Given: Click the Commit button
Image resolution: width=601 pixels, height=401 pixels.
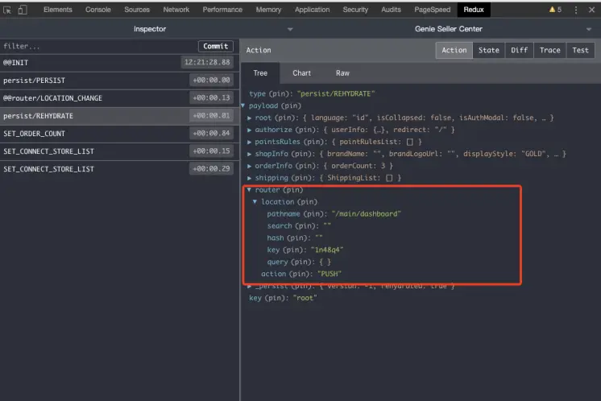Looking at the screenshot, I should 215,47.
